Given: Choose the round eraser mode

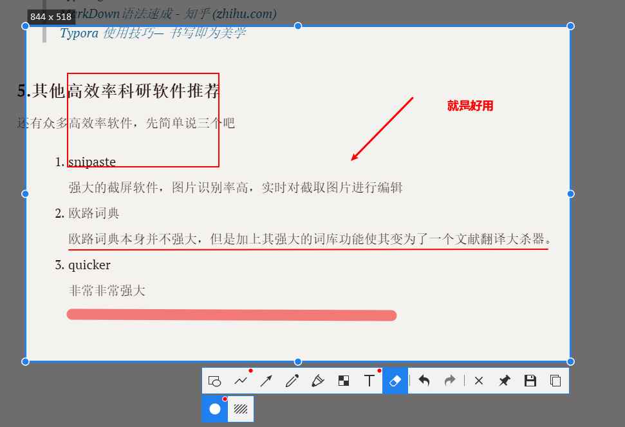Looking at the screenshot, I should (x=215, y=409).
